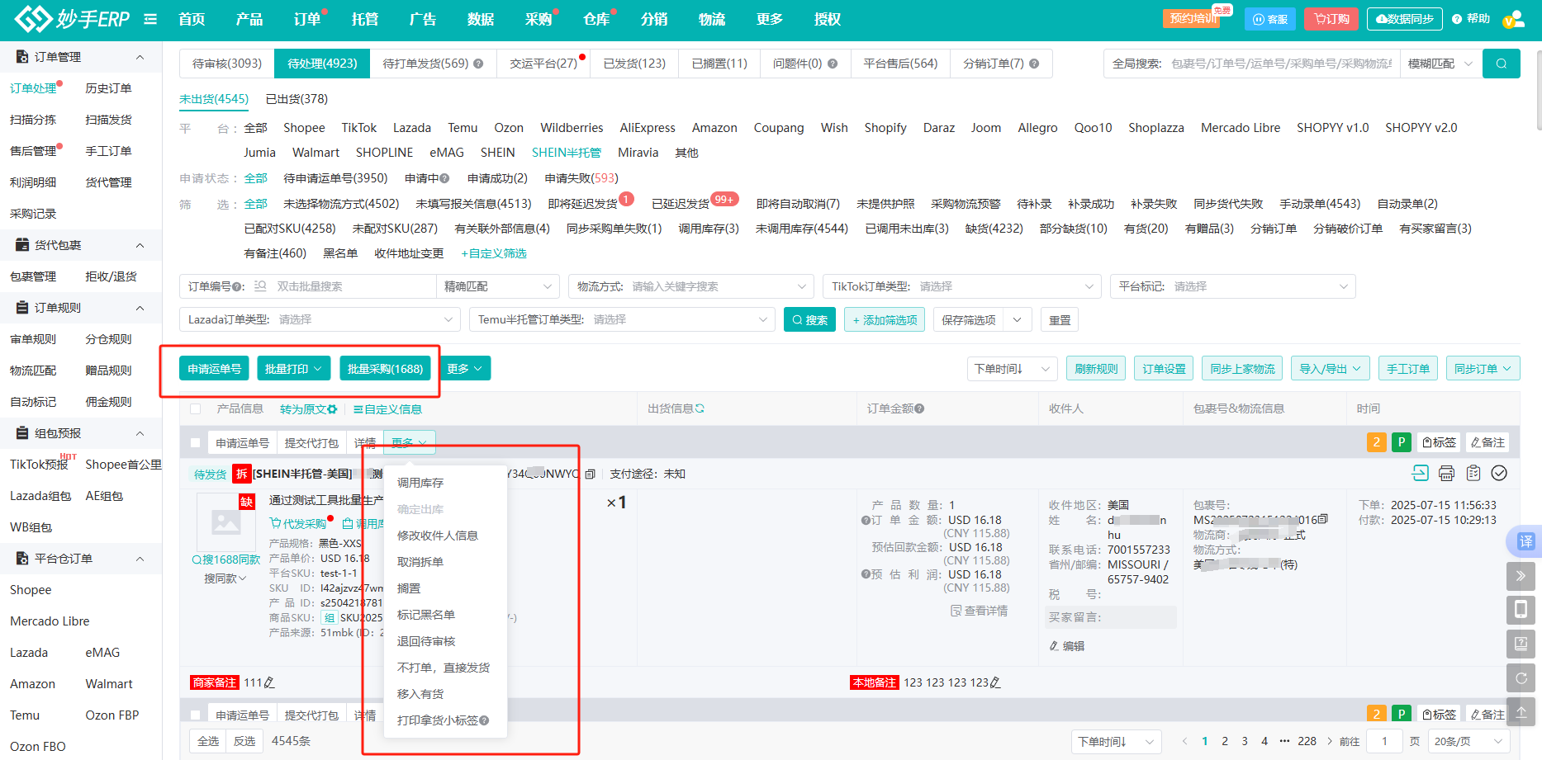Click the teal import arrow icon on order row

coord(1420,473)
